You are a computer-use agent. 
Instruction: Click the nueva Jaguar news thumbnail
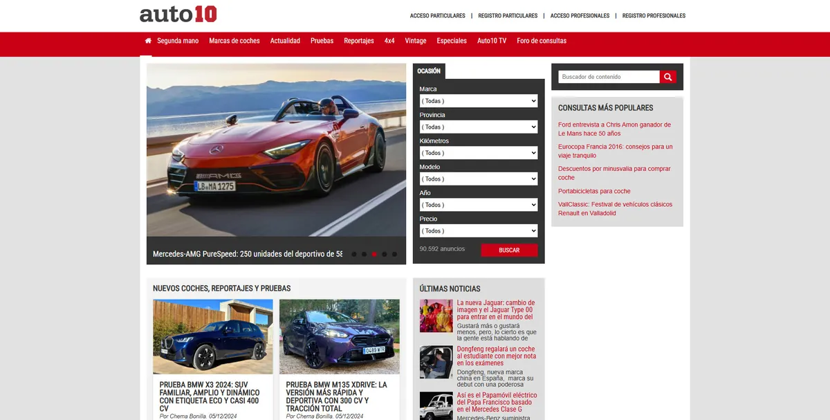(x=436, y=316)
